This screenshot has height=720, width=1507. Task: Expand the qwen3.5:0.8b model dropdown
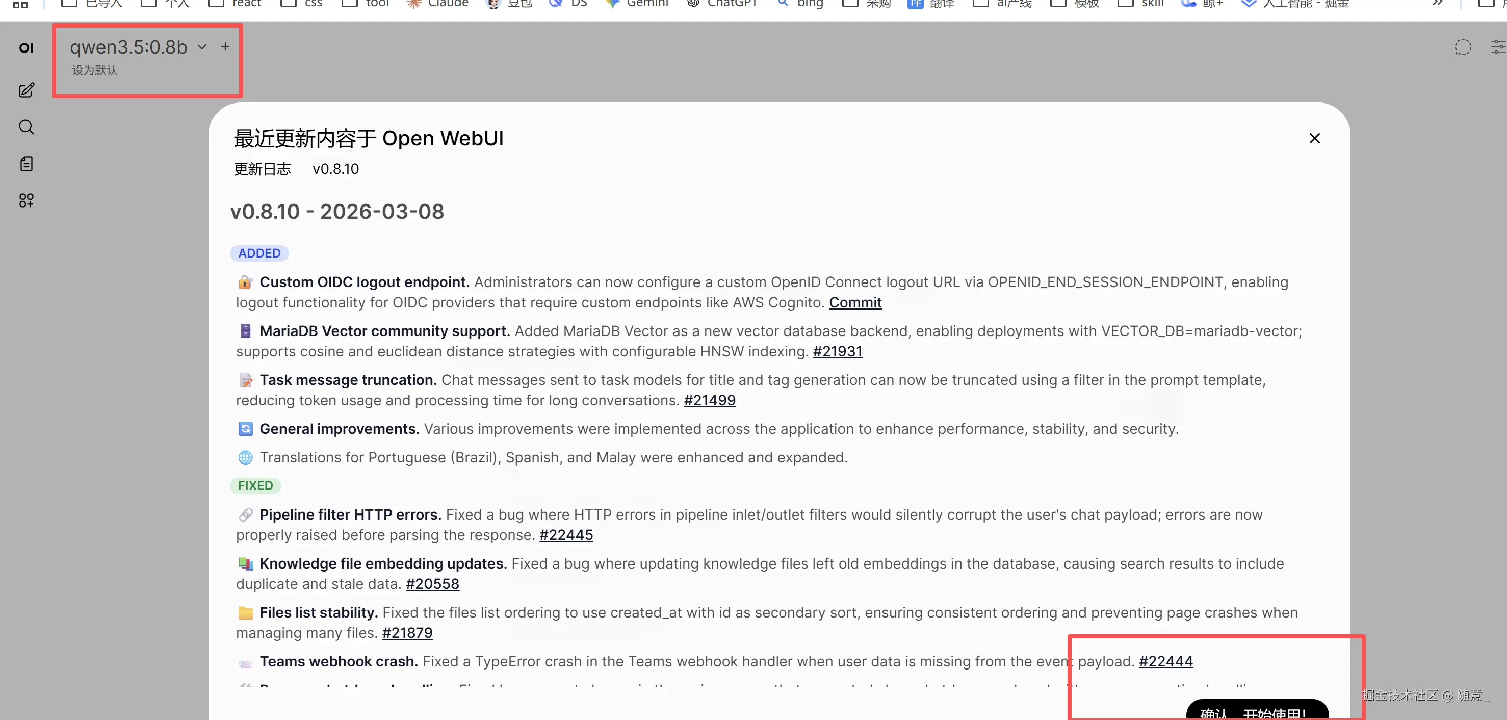[x=202, y=47]
